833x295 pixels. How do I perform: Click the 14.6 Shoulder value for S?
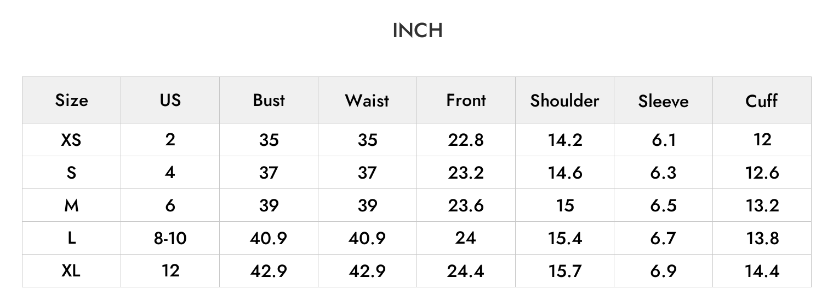tap(565, 173)
